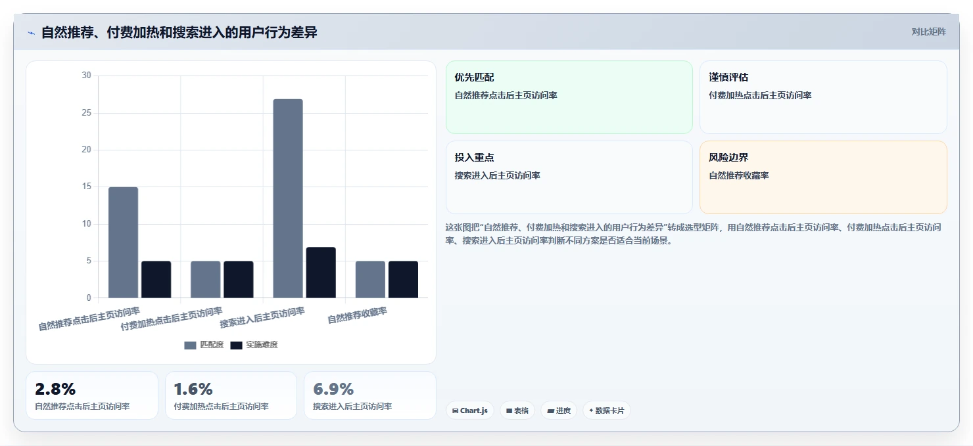
Task: Open the 投入重点 card
Action: pyautogui.click(x=569, y=177)
